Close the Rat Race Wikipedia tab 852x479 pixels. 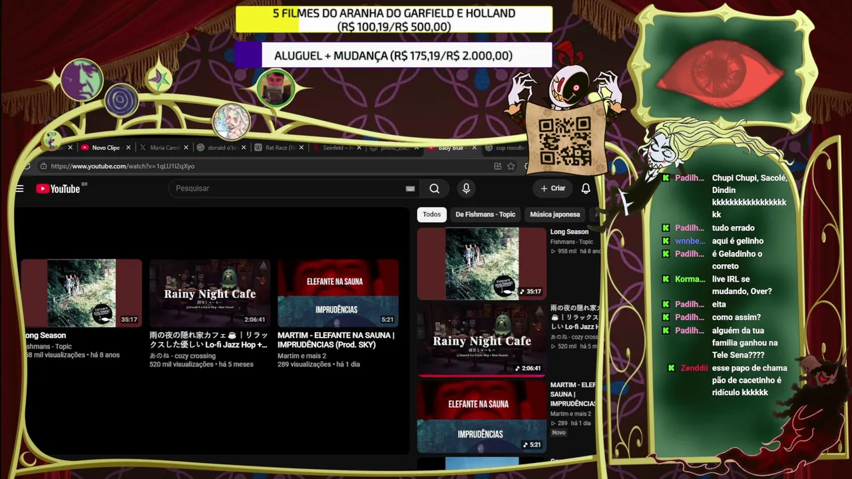301,148
